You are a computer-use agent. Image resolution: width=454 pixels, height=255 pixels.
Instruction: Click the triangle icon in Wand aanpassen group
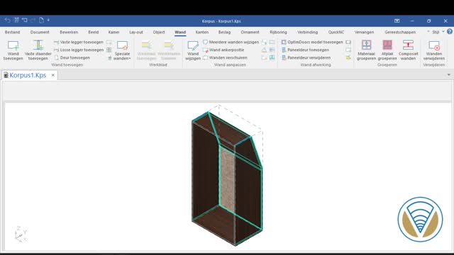(x=264, y=50)
